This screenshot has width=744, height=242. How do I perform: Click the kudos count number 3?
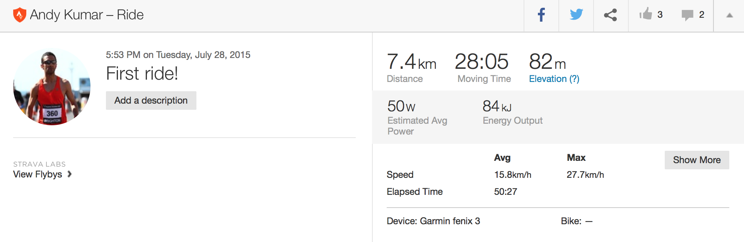[x=660, y=15]
